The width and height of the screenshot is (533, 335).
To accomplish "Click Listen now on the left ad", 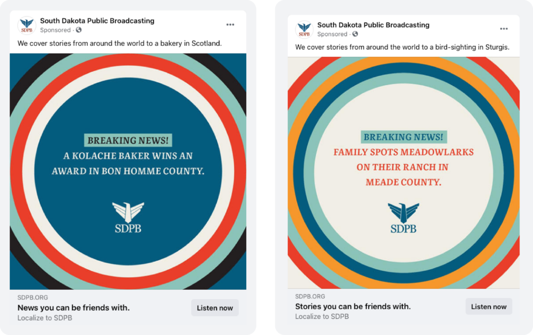I will pyautogui.click(x=215, y=308).
